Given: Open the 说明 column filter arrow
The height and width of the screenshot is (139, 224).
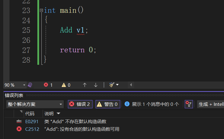Looking at the screenshot, I should 58,113.
